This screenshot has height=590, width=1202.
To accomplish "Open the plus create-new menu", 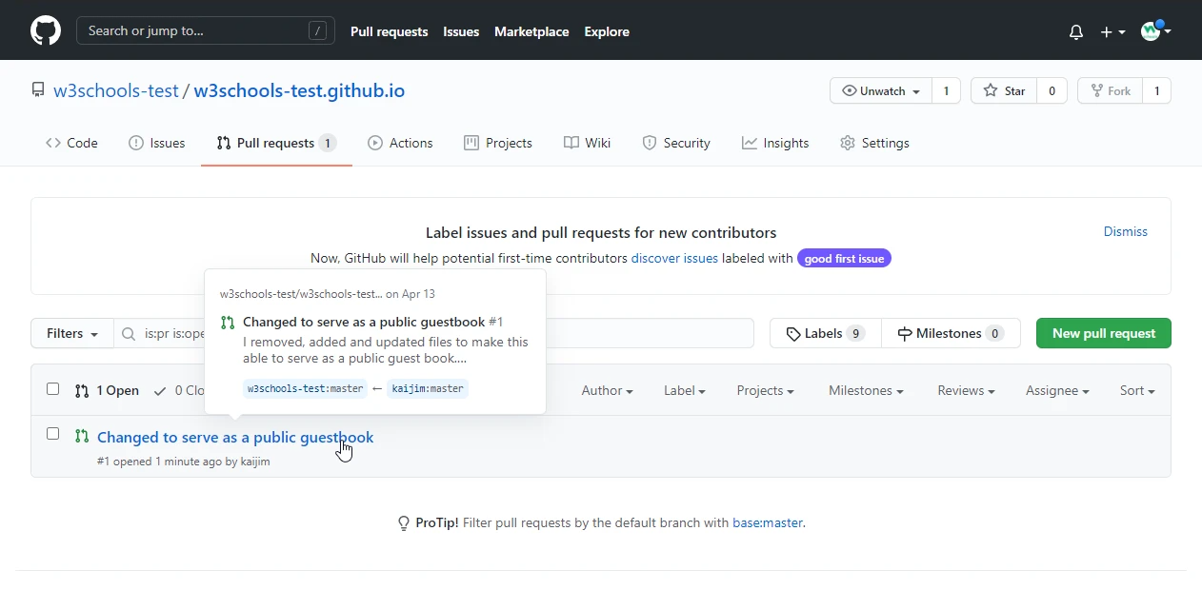I will click(x=1112, y=31).
